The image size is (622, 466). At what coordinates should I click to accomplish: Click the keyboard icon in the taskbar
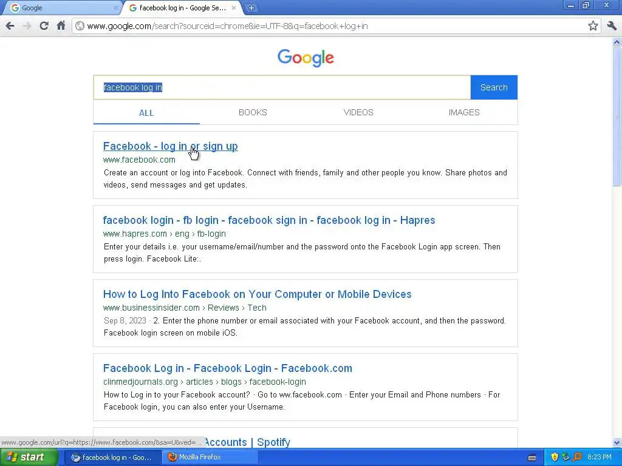click(532, 458)
